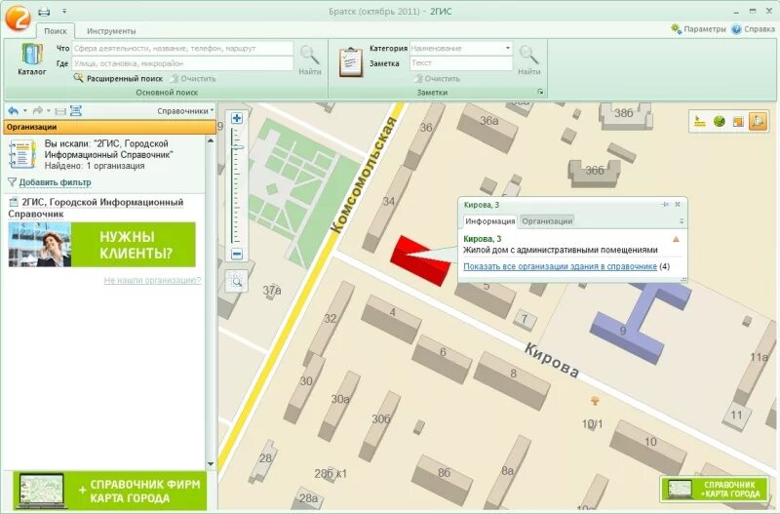Click the orange square layers map tool
Image resolution: width=780 pixels, height=514 pixels.
(x=738, y=121)
